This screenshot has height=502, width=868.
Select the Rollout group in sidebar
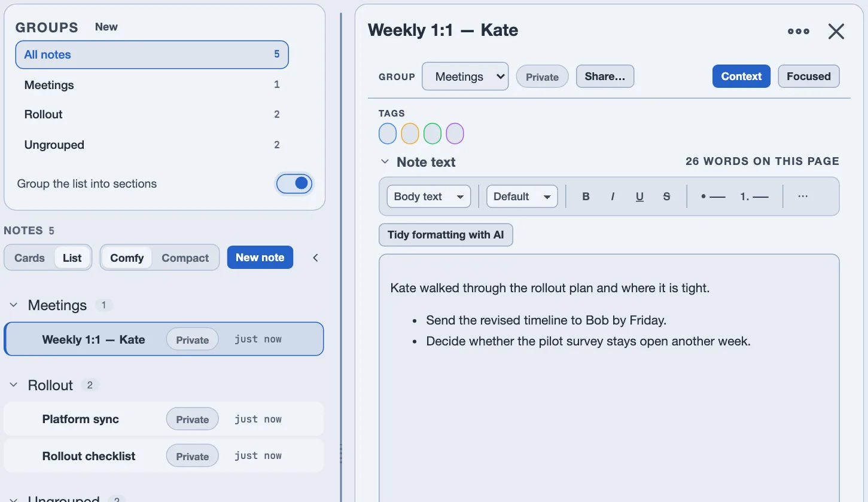(152, 114)
